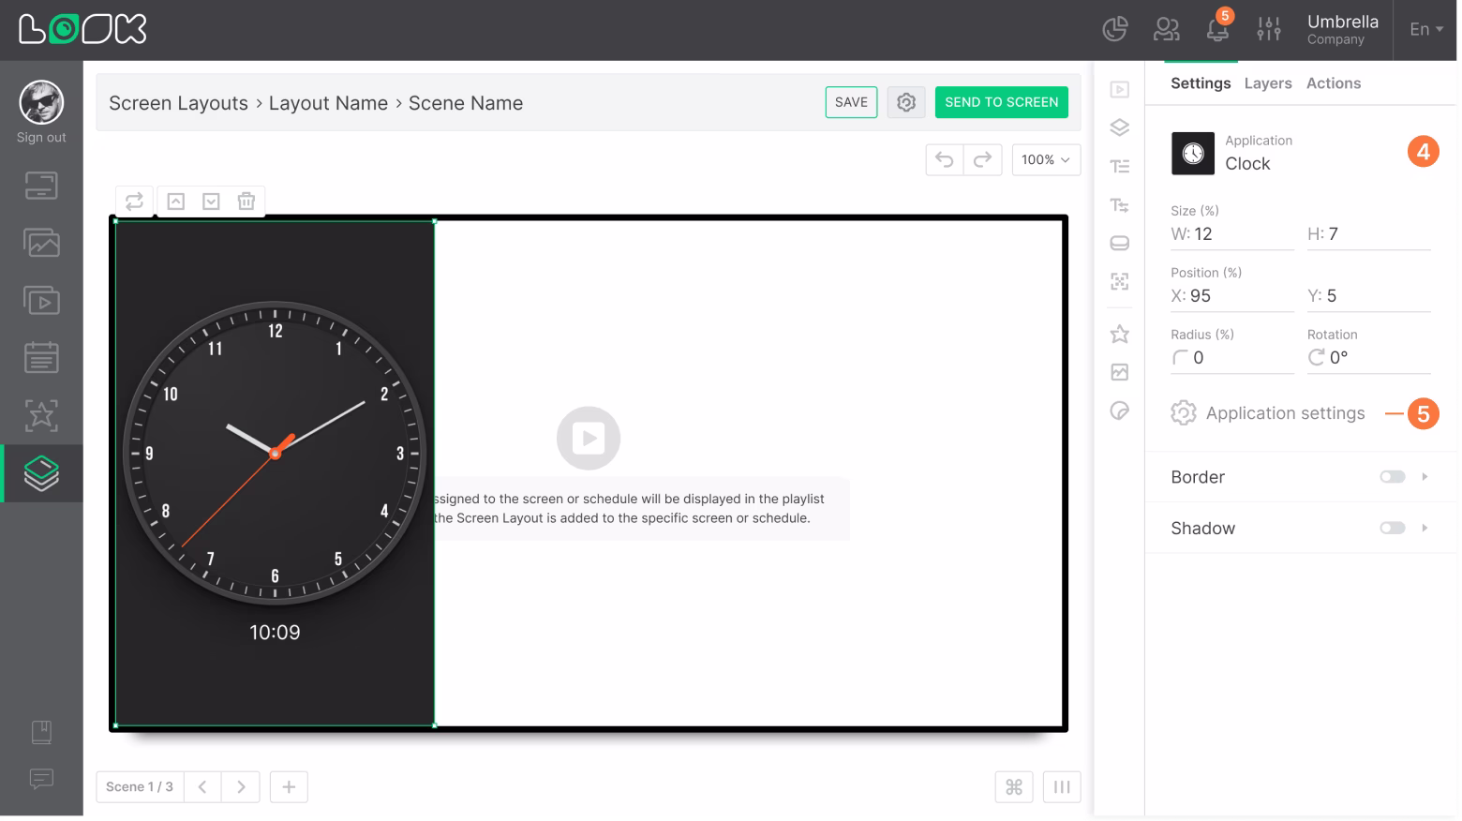The image size is (1462, 821).
Task: Open Screens section in sidebar
Action: (41, 186)
